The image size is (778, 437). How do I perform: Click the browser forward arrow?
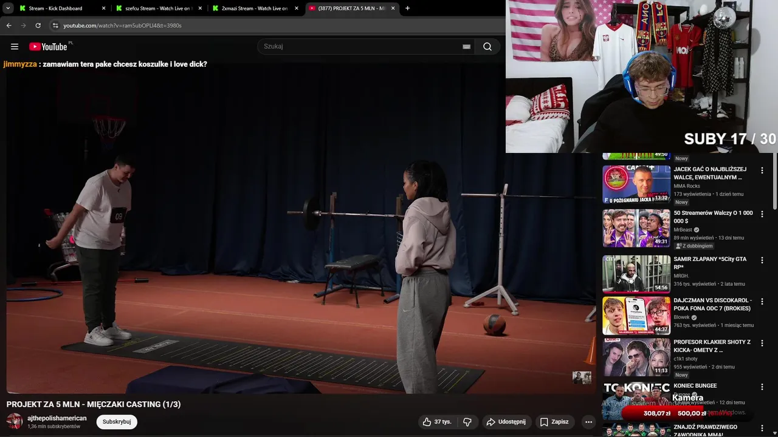tap(23, 25)
